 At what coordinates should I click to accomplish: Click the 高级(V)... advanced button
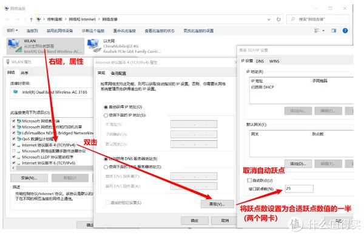coord(217,204)
